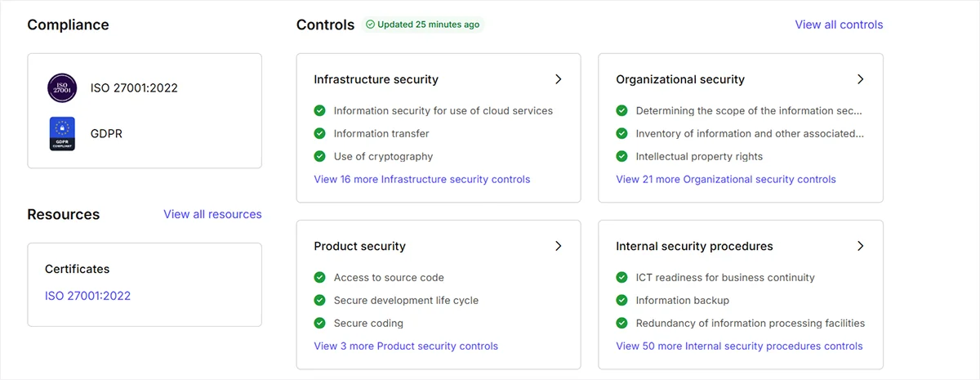Click the updated status check icon near Controls
This screenshot has width=980, height=380.
pos(370,25)
